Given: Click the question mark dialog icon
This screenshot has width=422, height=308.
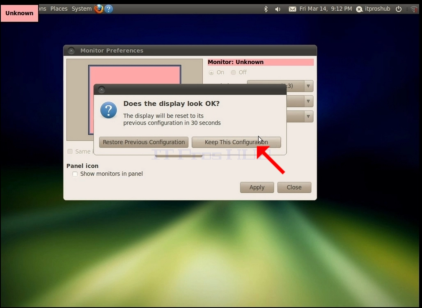Looking at the screenshot, I should pyautogui.click(x=108, y=110).
